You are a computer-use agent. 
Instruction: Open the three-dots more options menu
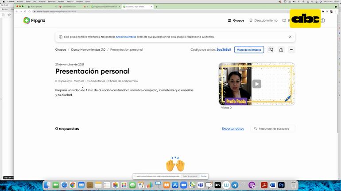pos(291,50)
